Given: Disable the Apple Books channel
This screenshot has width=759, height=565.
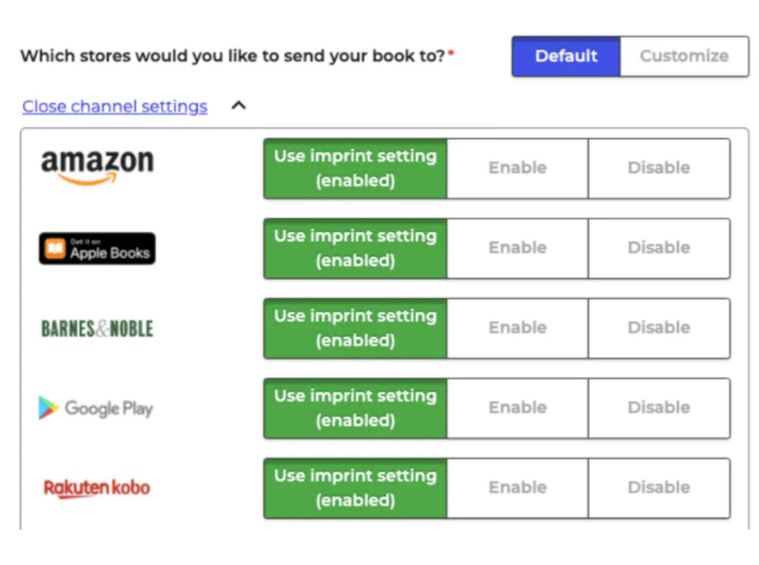Looking at the screenshot, I should point(658,249).
